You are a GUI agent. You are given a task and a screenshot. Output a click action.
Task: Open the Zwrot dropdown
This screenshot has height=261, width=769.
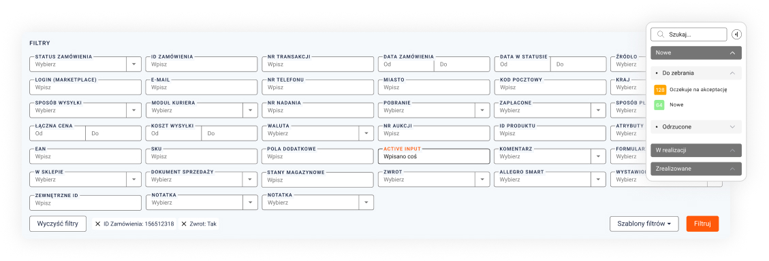(x=434, y=179)
